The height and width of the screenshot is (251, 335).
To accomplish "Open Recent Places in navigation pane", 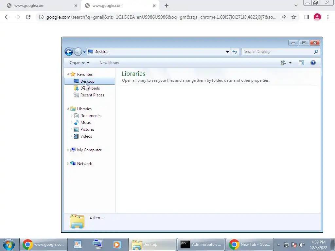I will click(92, 95).
